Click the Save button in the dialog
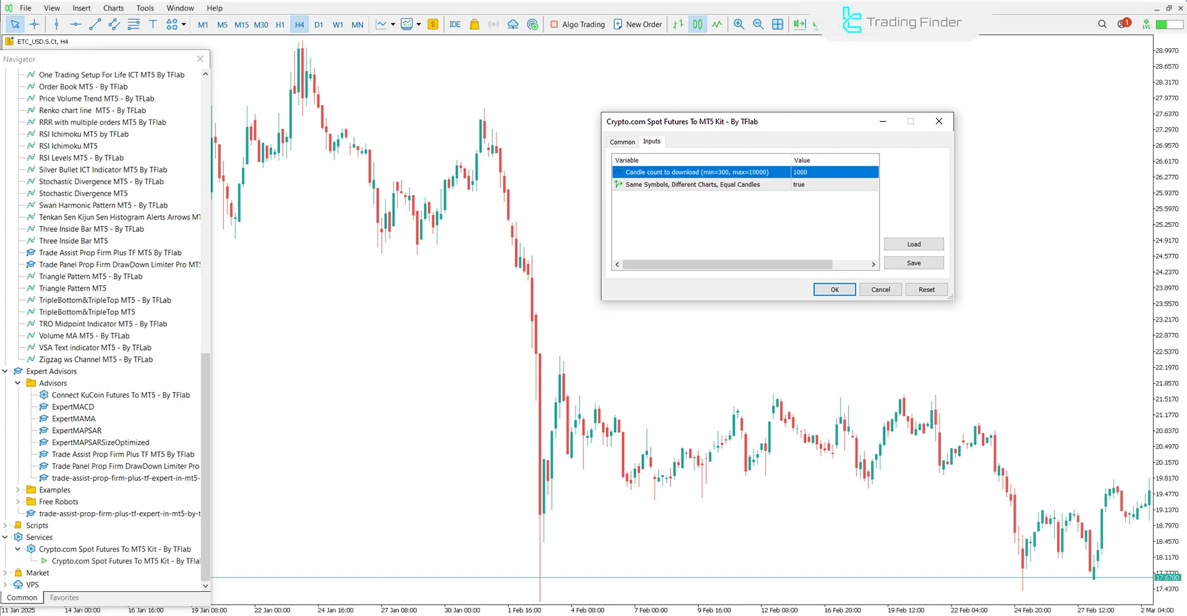 tap(914, 262)
